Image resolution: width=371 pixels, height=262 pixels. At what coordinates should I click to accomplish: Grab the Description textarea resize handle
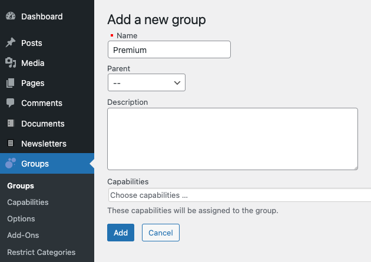click(356, 168)
